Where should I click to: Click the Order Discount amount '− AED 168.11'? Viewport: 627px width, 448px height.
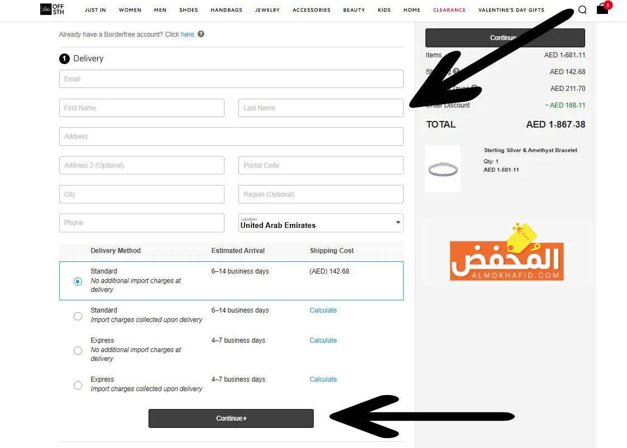tap(565, 105)
